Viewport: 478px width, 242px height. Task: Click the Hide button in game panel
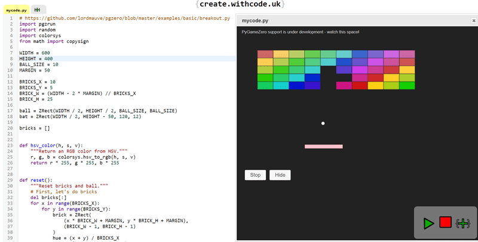[x=280, y=175]
